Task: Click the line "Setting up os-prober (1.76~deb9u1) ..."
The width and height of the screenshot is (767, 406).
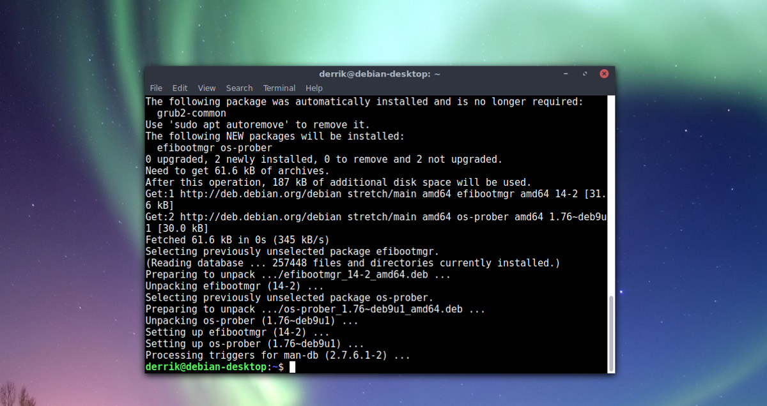Action: [x=254, y=343]
